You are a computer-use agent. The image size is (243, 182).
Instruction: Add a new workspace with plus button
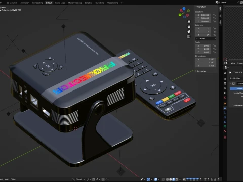tap(121, 3)
